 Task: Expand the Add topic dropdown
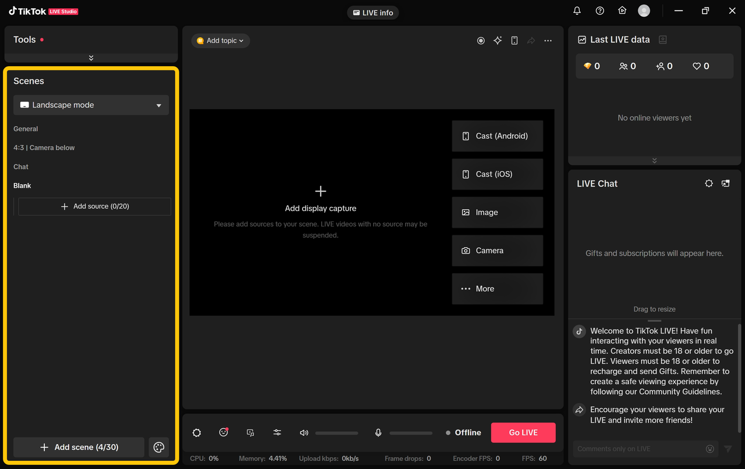221,41
